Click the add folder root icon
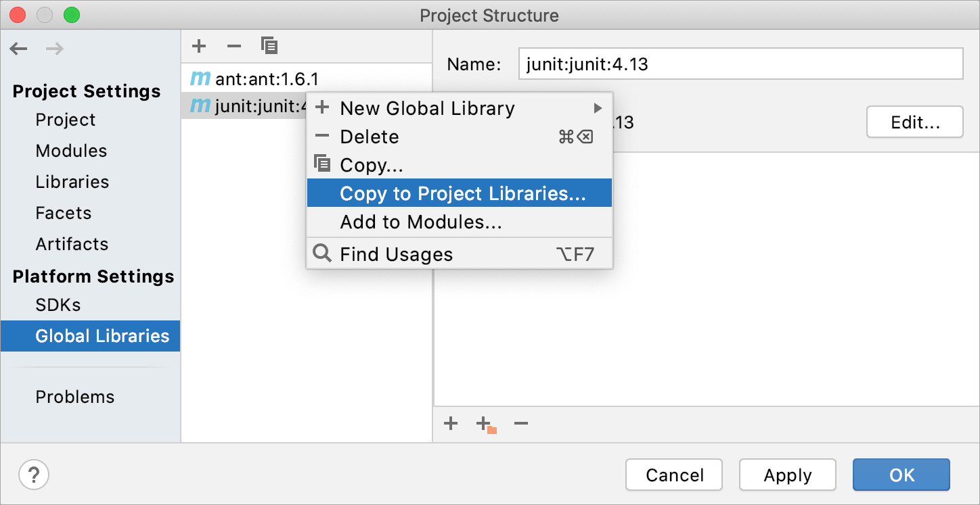The height and width of the screenshot is (505, 980). (486, 425)
